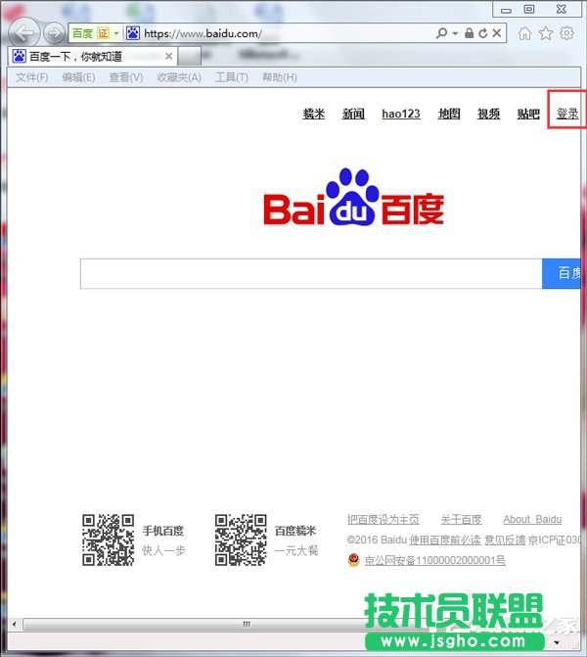Viewport: 587px width, 657px height.
Task: Expand the address bar search dropdown arrow
Action: pyautogui.click(x=455, y=33)
